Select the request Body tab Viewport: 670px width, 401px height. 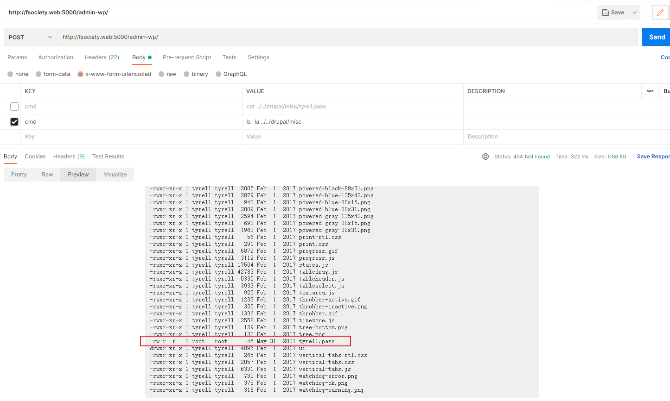point(141,57)
